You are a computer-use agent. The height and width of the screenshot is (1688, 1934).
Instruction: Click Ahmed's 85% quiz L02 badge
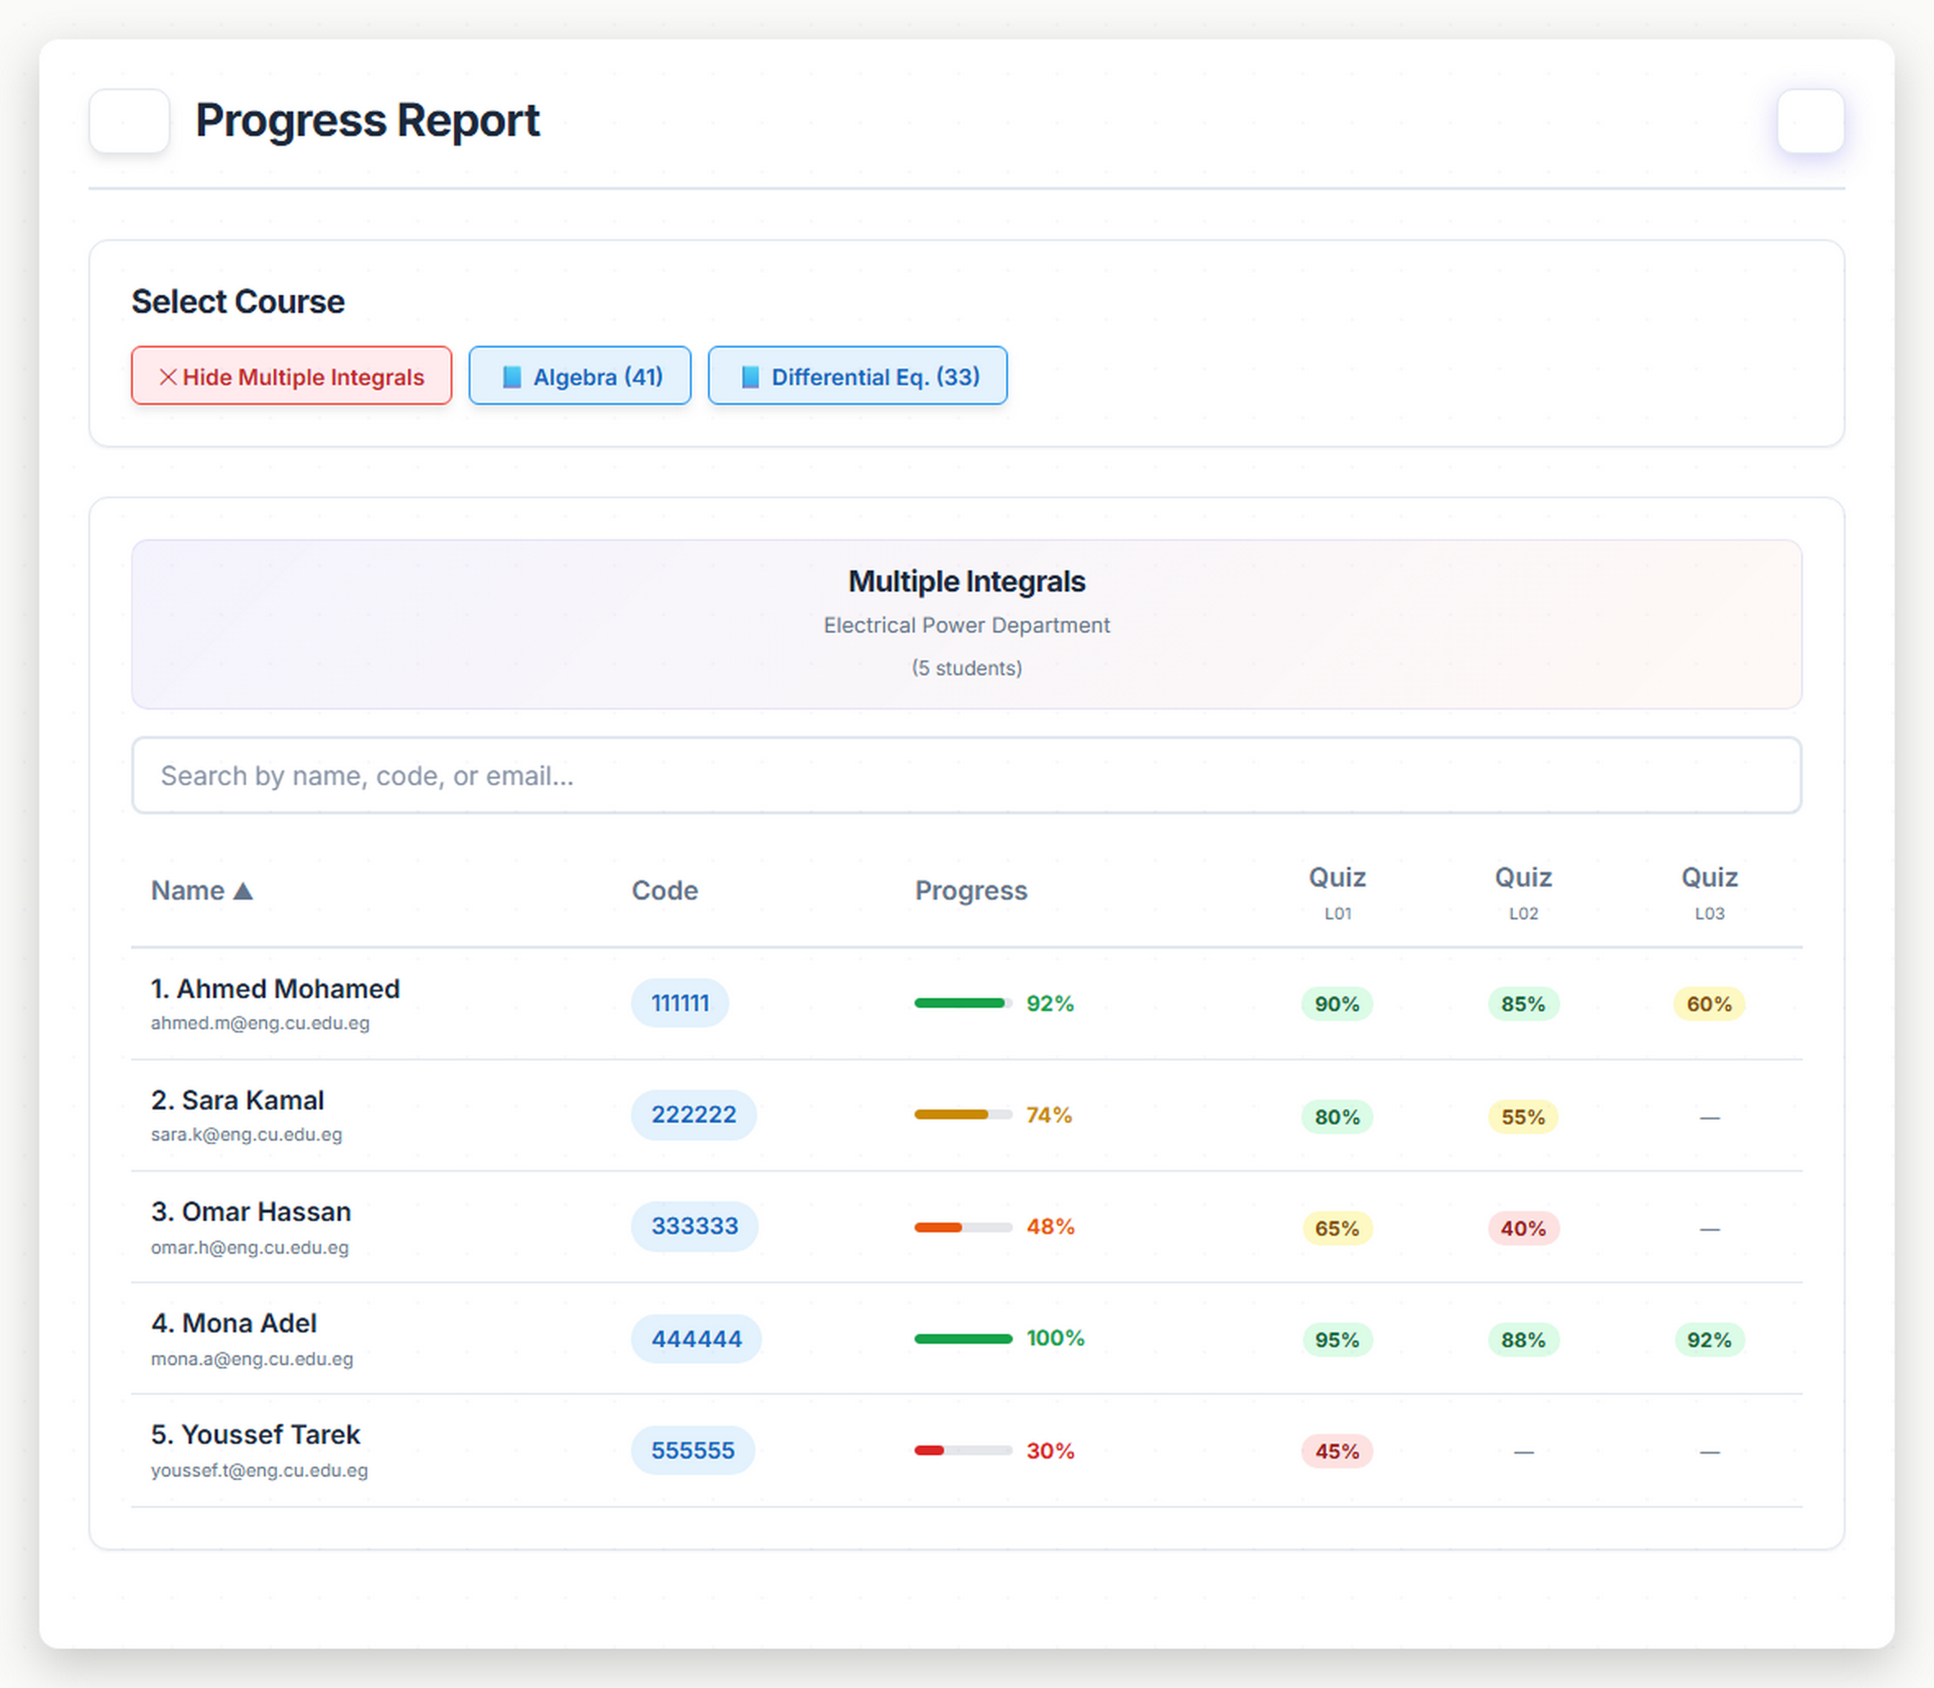pos(1523,1004)
